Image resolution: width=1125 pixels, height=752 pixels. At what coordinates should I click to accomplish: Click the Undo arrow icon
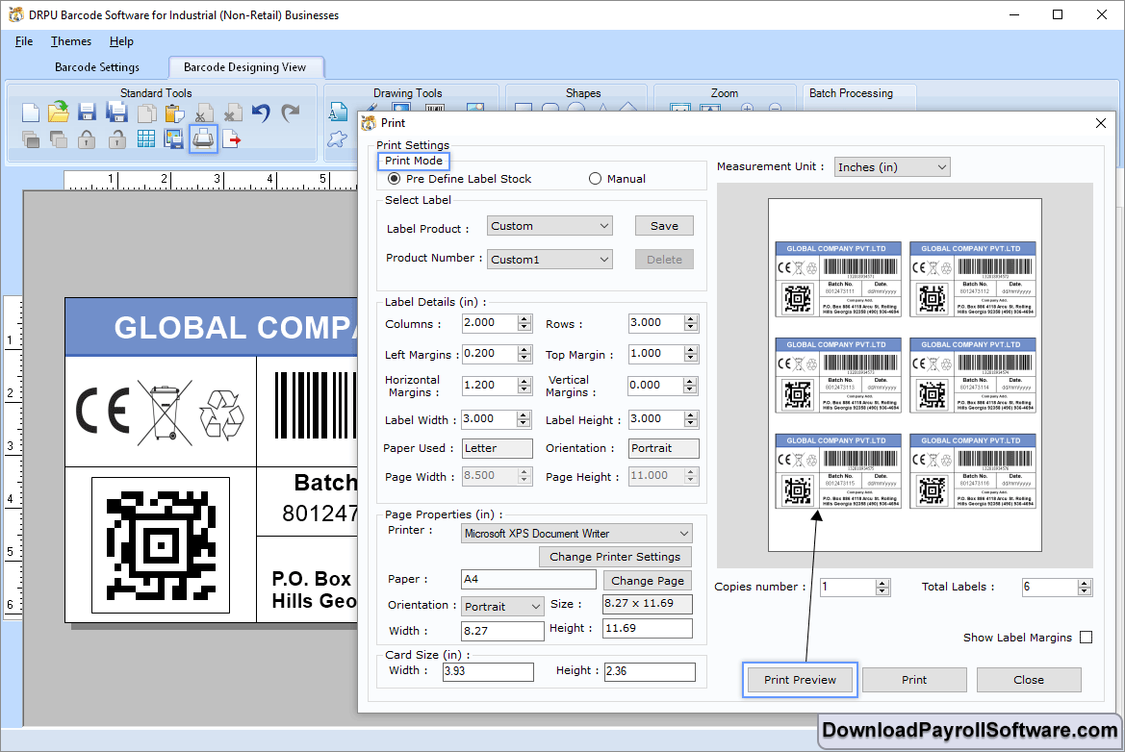pyautogui.click(x=261, y=113)
